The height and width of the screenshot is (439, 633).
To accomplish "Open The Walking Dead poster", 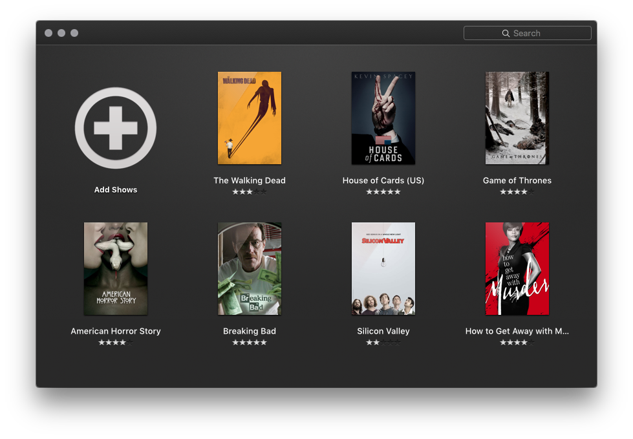I will point(250,118).
